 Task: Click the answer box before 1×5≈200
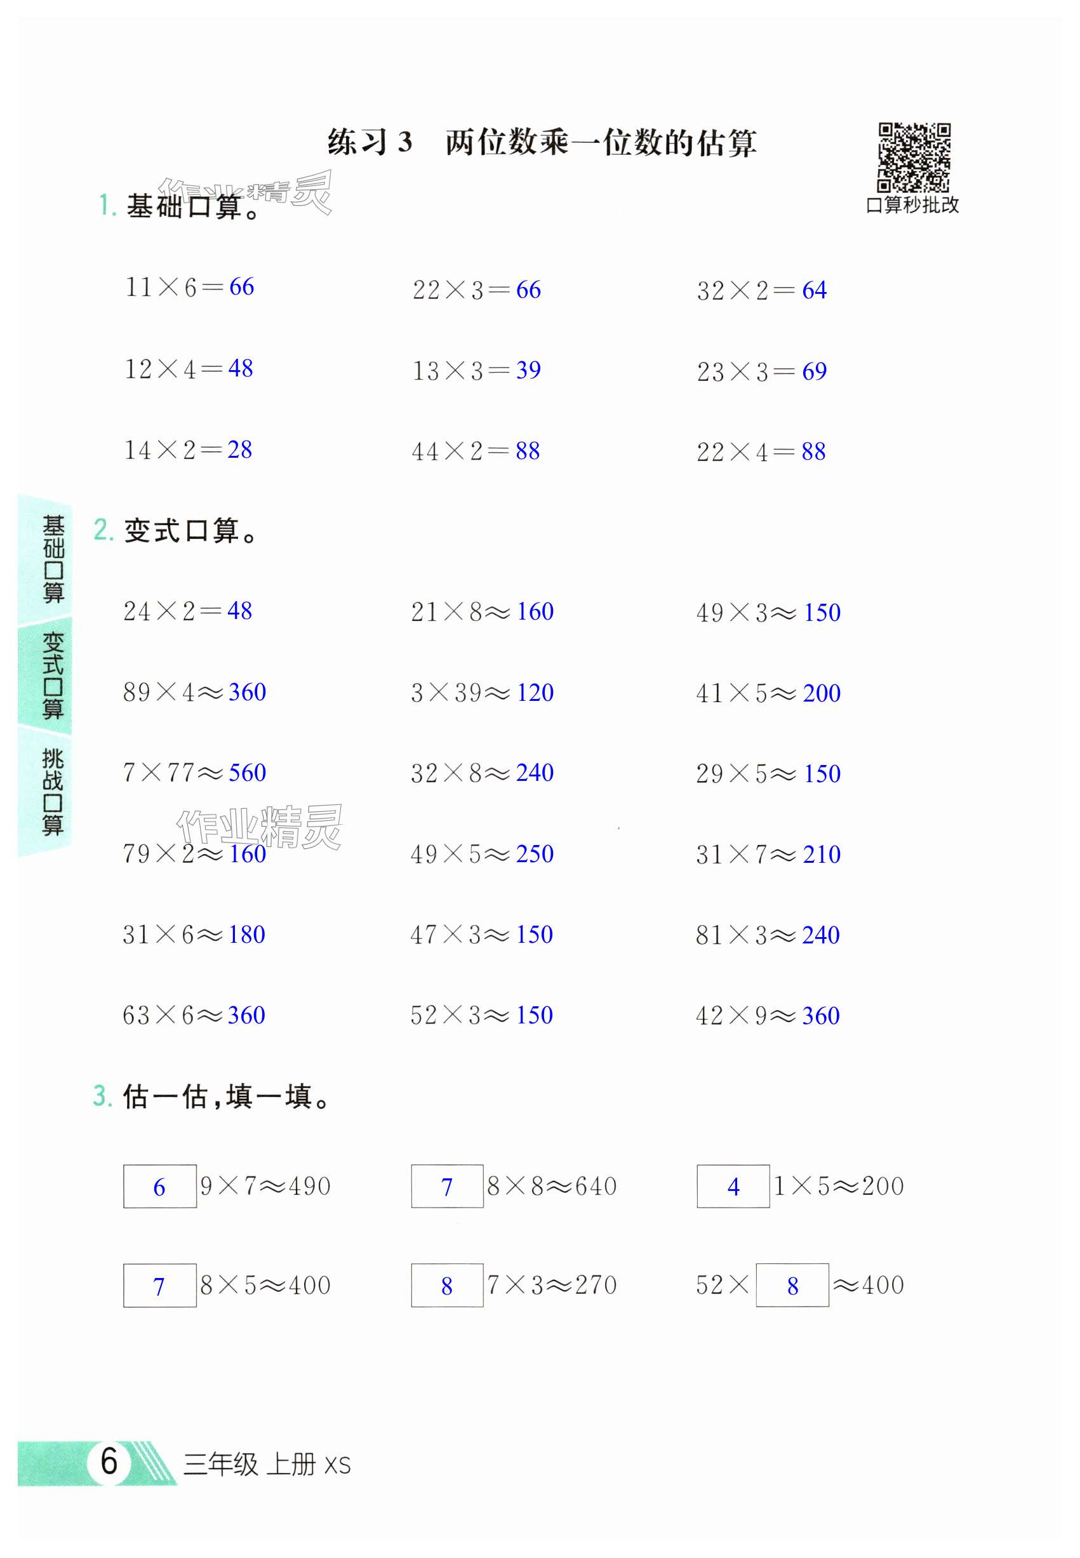pos(733,1186)
